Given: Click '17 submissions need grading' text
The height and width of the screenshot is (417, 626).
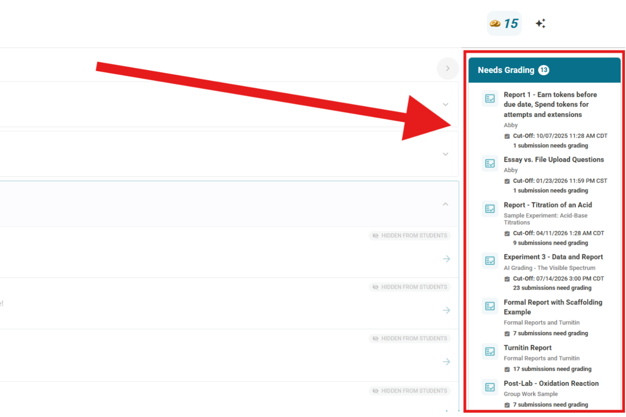Looking at the screenshot, I should coord(552,369).
